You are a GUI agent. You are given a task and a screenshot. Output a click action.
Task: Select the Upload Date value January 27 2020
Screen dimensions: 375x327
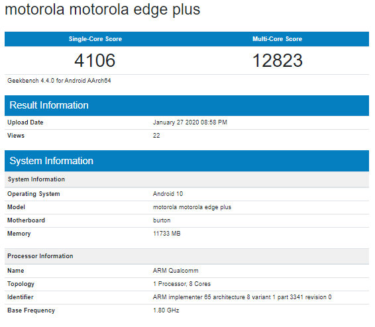tap(190, 122)
